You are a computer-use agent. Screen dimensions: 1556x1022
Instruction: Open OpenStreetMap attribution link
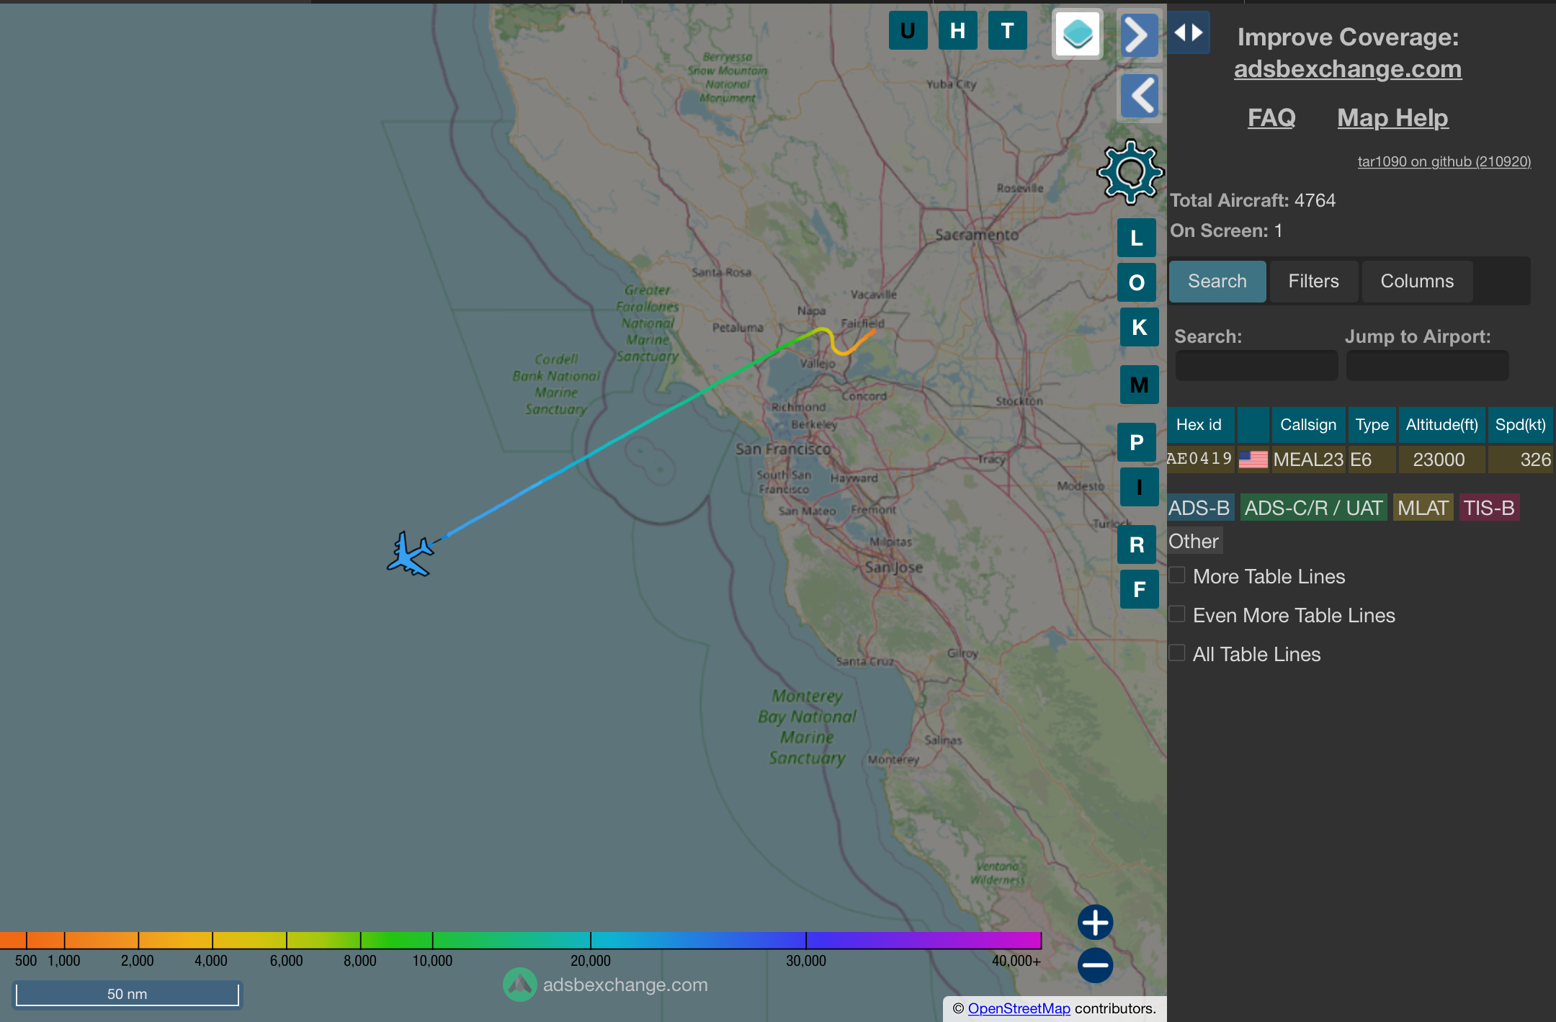(x=1019, y=1008)
